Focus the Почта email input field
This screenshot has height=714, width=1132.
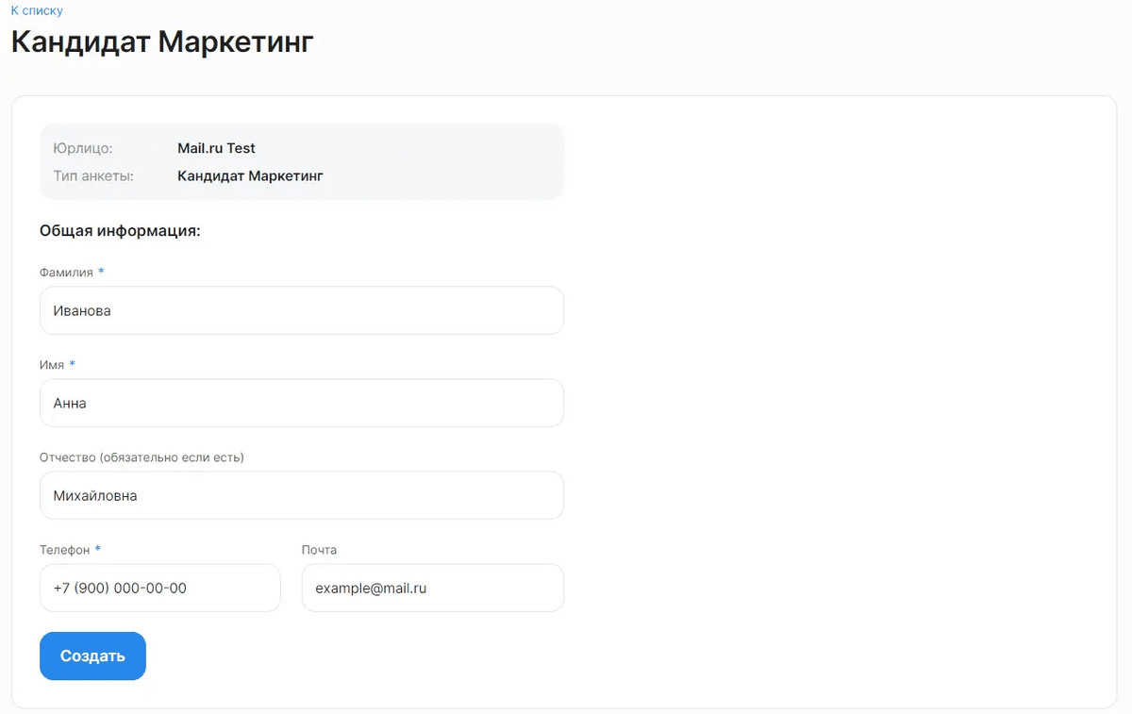tap(432, 588)
